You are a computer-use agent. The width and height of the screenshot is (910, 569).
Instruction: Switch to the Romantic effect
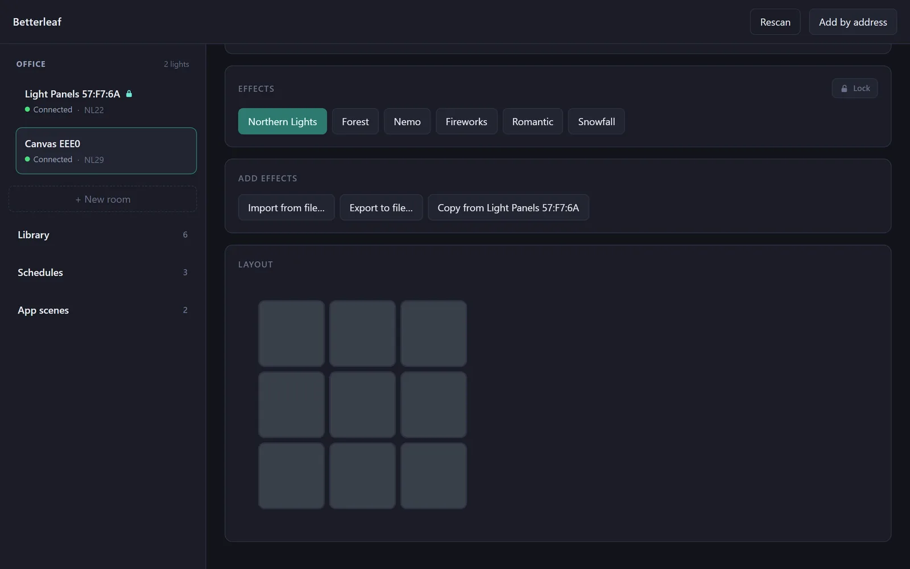click(532, 121)
